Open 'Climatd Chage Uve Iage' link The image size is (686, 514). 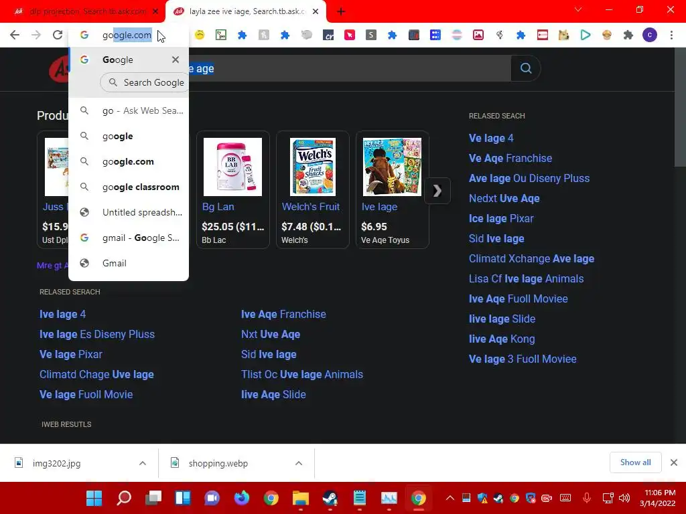click(x=96, y=375)
